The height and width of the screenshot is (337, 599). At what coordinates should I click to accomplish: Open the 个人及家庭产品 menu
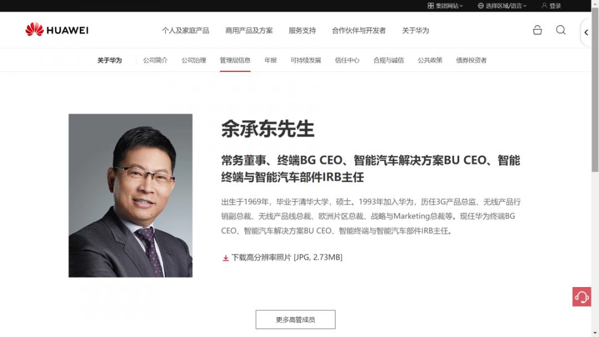(185, 30)
